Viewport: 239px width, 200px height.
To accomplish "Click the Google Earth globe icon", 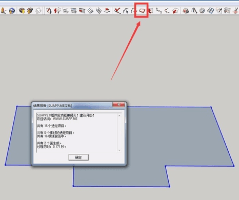I will click(x=12, y=11).
